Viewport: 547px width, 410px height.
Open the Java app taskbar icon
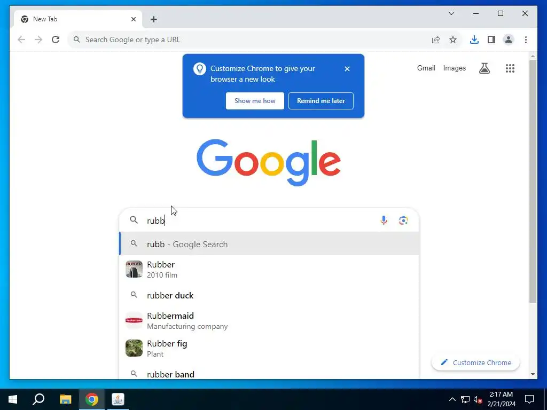[x=118, y=399]
